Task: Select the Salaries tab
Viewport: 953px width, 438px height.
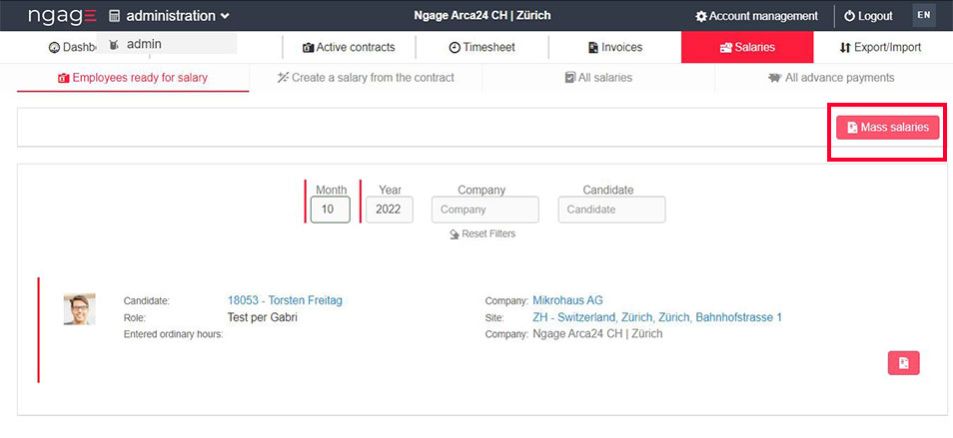Action: [747, 47]
